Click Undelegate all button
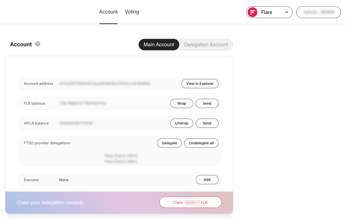The width and height of the screenshot is (345, 219). (201, 143)
